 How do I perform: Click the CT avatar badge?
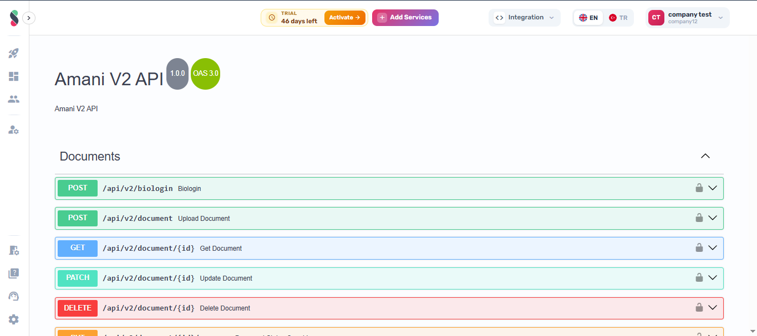pyautogui.click(x=656, y=18)
